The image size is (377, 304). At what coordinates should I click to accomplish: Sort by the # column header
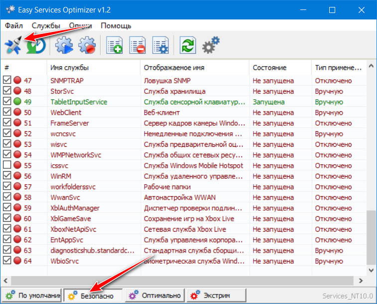[23, 67]
